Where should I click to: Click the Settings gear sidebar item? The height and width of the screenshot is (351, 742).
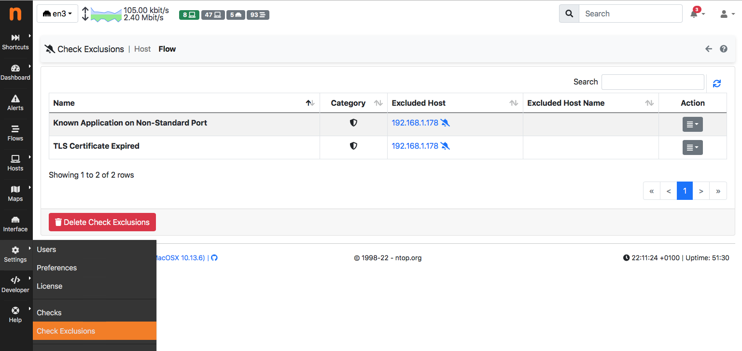[x=15, y=254]
